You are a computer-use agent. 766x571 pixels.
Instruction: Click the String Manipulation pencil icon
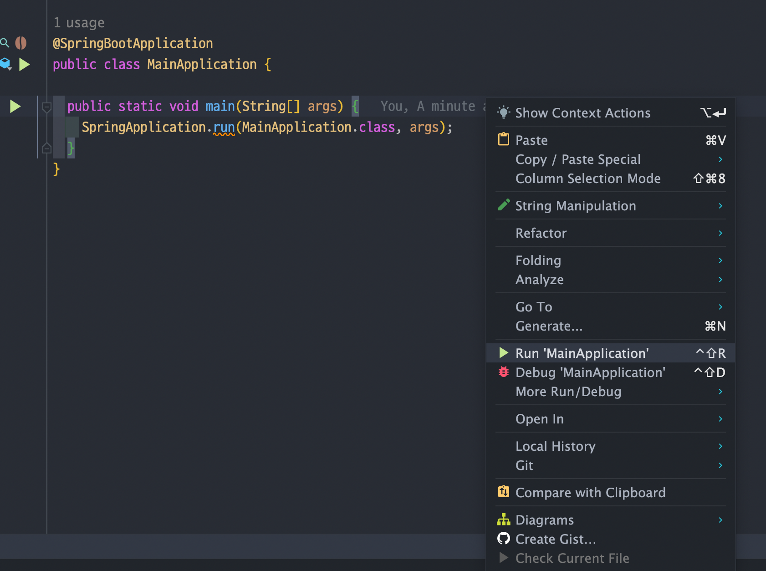(x=504, y=205)
